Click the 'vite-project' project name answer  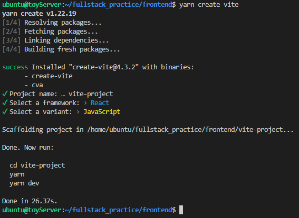coord(91,94)
